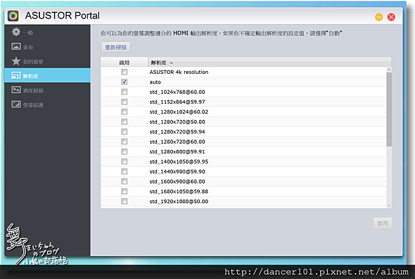Screen dimensions: 415x279
Task: Close the ASUSTOR Portal window
Action: (391, 17)
